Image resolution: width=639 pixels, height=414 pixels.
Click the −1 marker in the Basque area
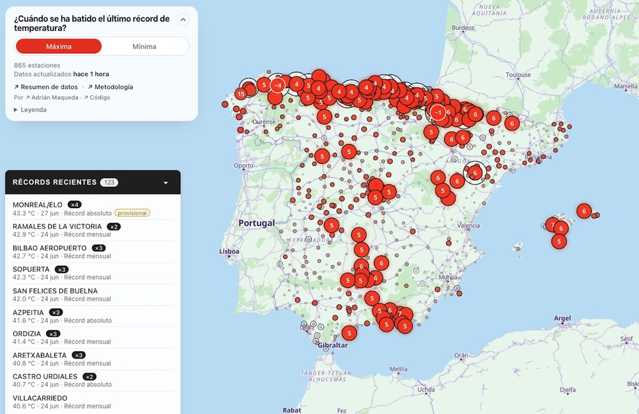click(x=437, y=112)
